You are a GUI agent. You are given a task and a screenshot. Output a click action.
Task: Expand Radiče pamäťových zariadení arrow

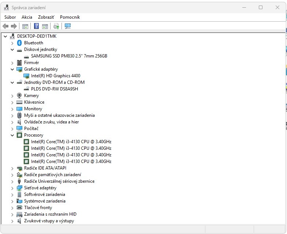[x=12, y=175]
